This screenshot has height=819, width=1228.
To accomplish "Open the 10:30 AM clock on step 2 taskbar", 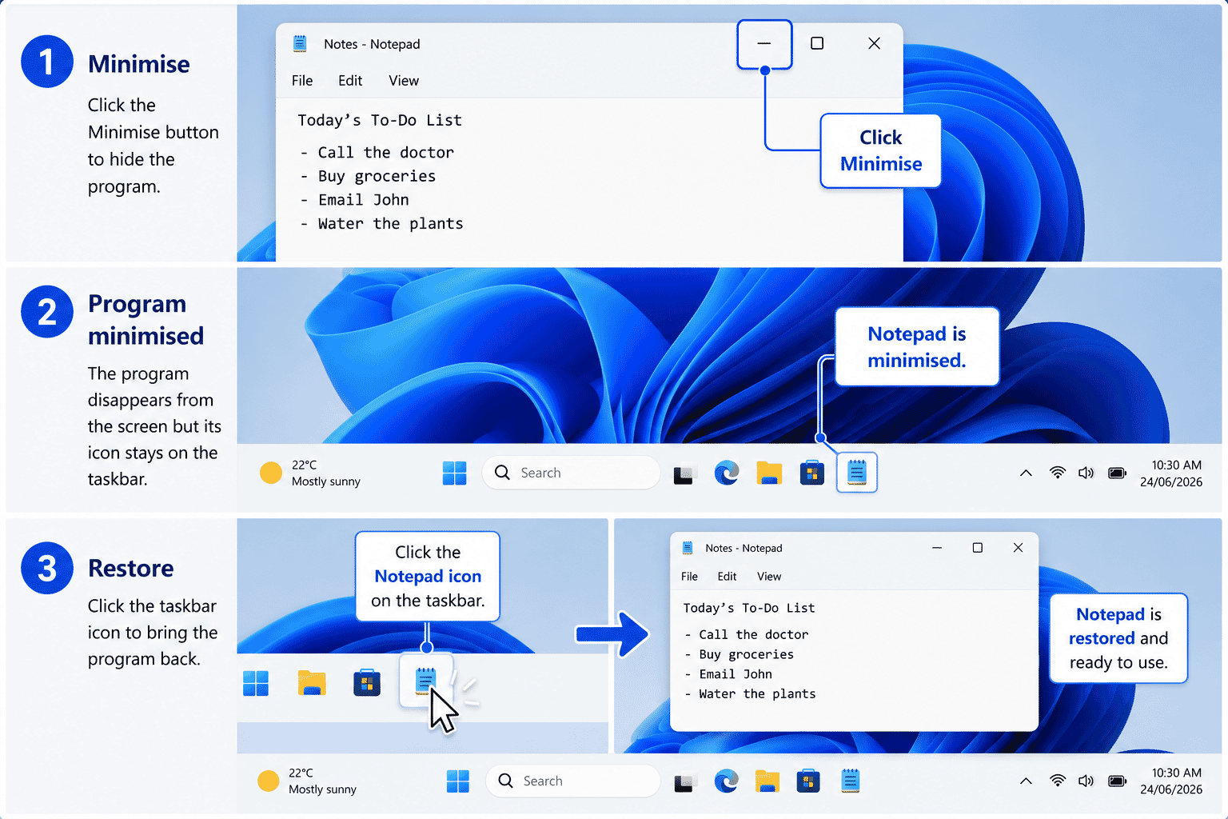I will pos(1171,473).
